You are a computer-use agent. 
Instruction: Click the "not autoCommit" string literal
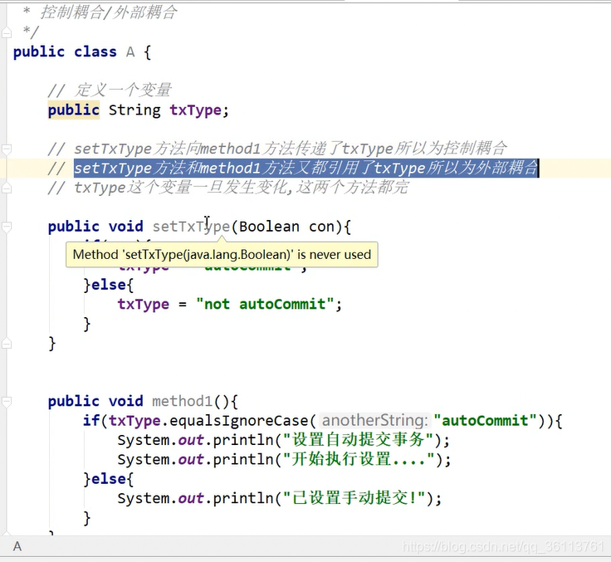point(265,304)
